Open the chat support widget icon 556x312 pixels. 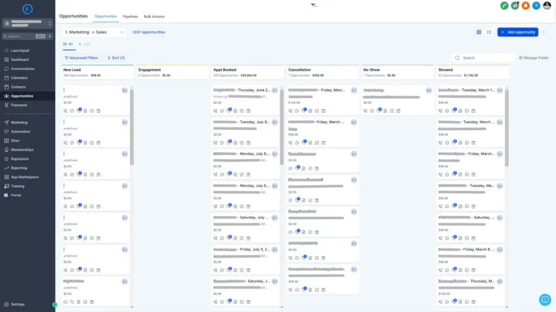pyautogui.click(x=545, y=300)
